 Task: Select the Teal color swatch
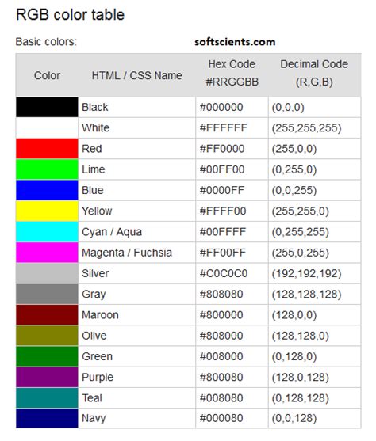pos(47,398)
